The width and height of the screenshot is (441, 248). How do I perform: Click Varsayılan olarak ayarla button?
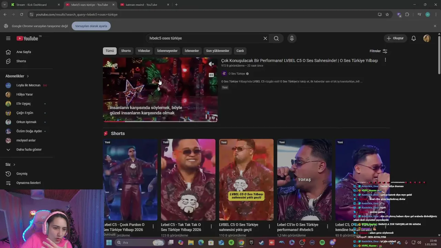(x=91, y=26)
